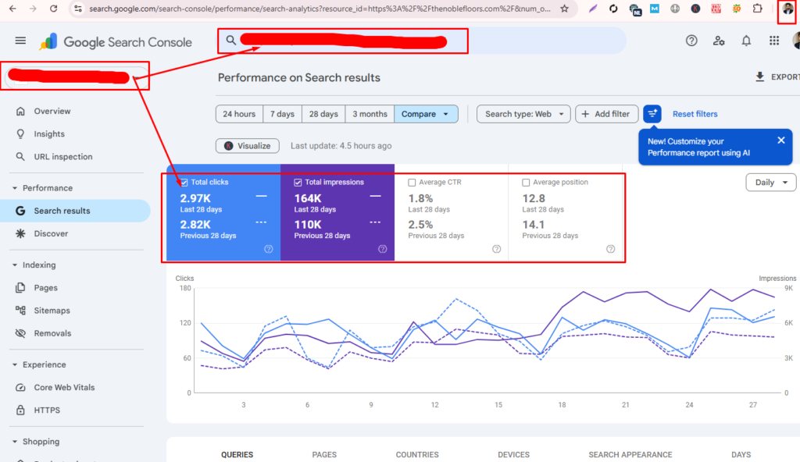Open browser extensions puzzle icon
Image resolution: width=800 pixels, height=462 pixels.
coord(757,9)
